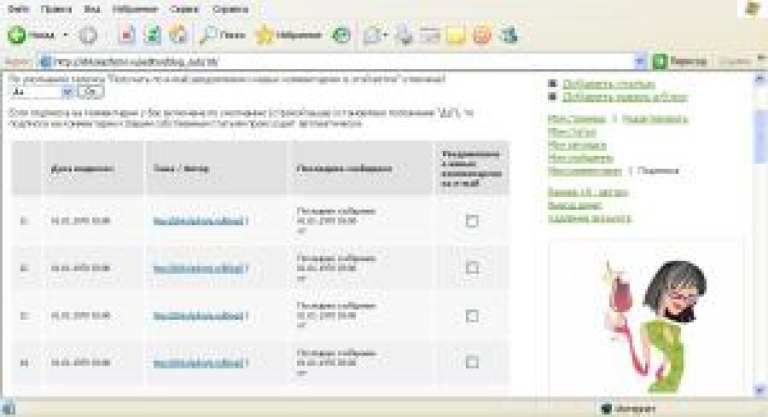
Task: Check the notification checkbox in the fourth row
Action: [x=472, y=362]
